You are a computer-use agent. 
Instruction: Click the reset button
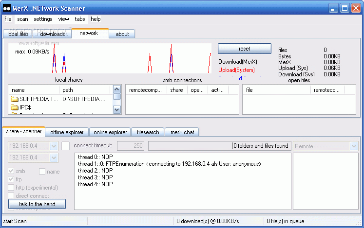tap(245, 49)
